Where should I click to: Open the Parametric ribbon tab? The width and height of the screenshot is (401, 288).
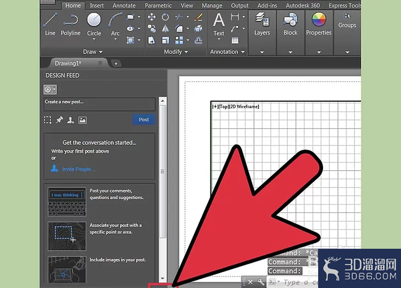point(158,6)
